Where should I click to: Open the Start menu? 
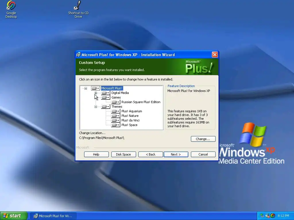click(x=14, y=216)
